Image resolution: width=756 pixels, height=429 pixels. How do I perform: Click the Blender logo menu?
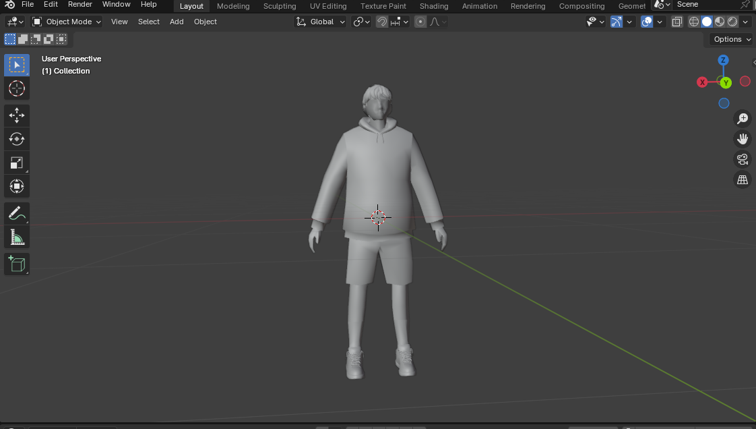[x=9, y=4]
